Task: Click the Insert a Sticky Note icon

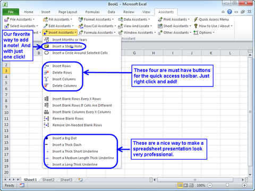Action: (x=47, y=46)
